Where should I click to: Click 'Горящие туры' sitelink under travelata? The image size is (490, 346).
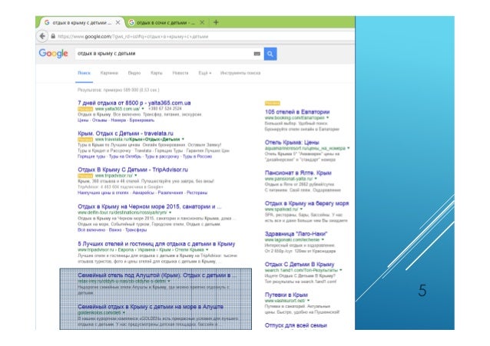click(91, 157)
